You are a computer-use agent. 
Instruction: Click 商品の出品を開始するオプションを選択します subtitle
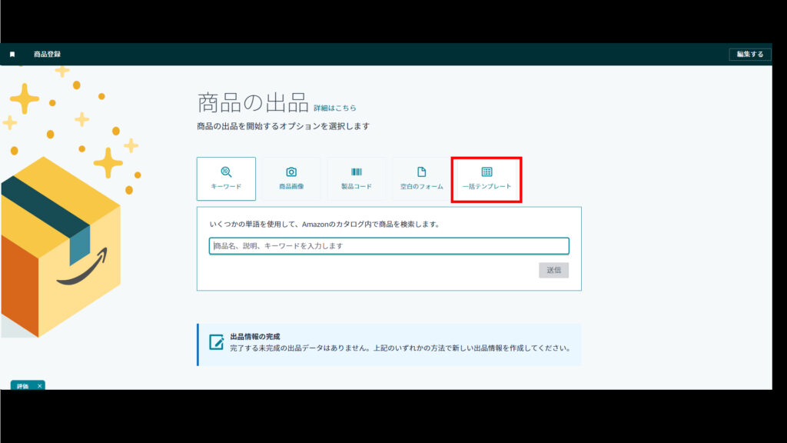click(283, 126)
